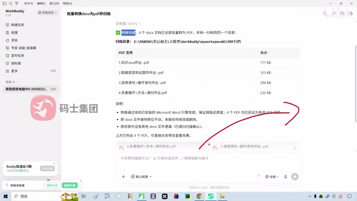Open the Windows notification center icon
357x201 pixels.
click(350, 196)
